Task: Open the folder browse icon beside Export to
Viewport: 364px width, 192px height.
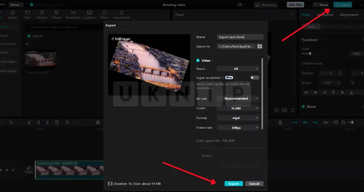Action: (x=259, y=47)
